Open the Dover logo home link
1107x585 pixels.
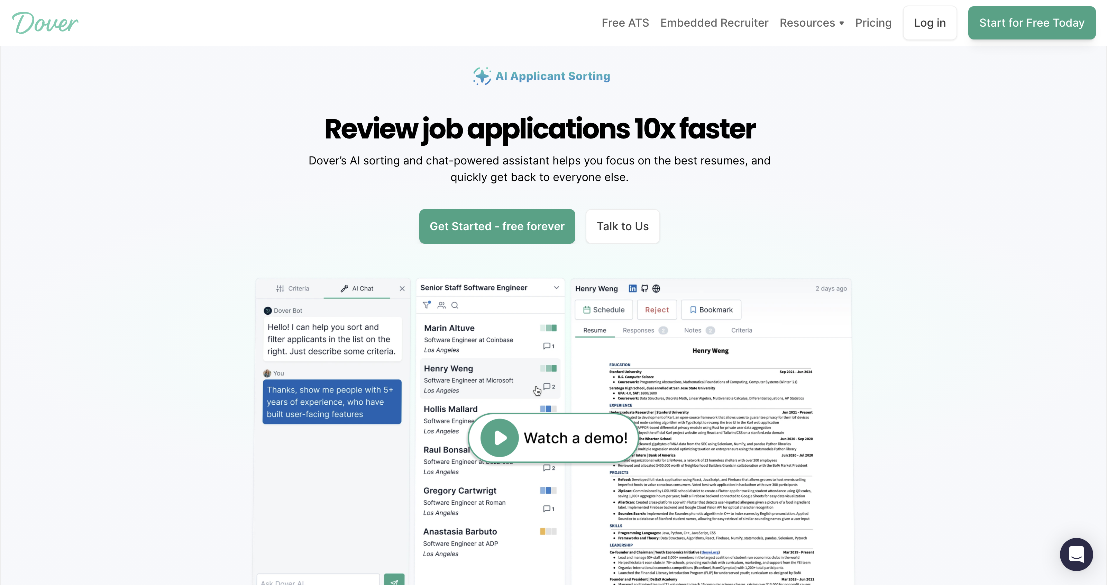click(x=45, y=23)
